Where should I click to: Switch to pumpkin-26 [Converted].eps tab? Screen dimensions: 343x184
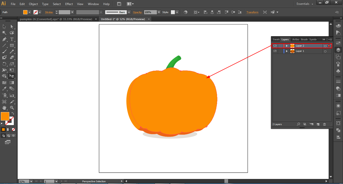click(56, 19)
